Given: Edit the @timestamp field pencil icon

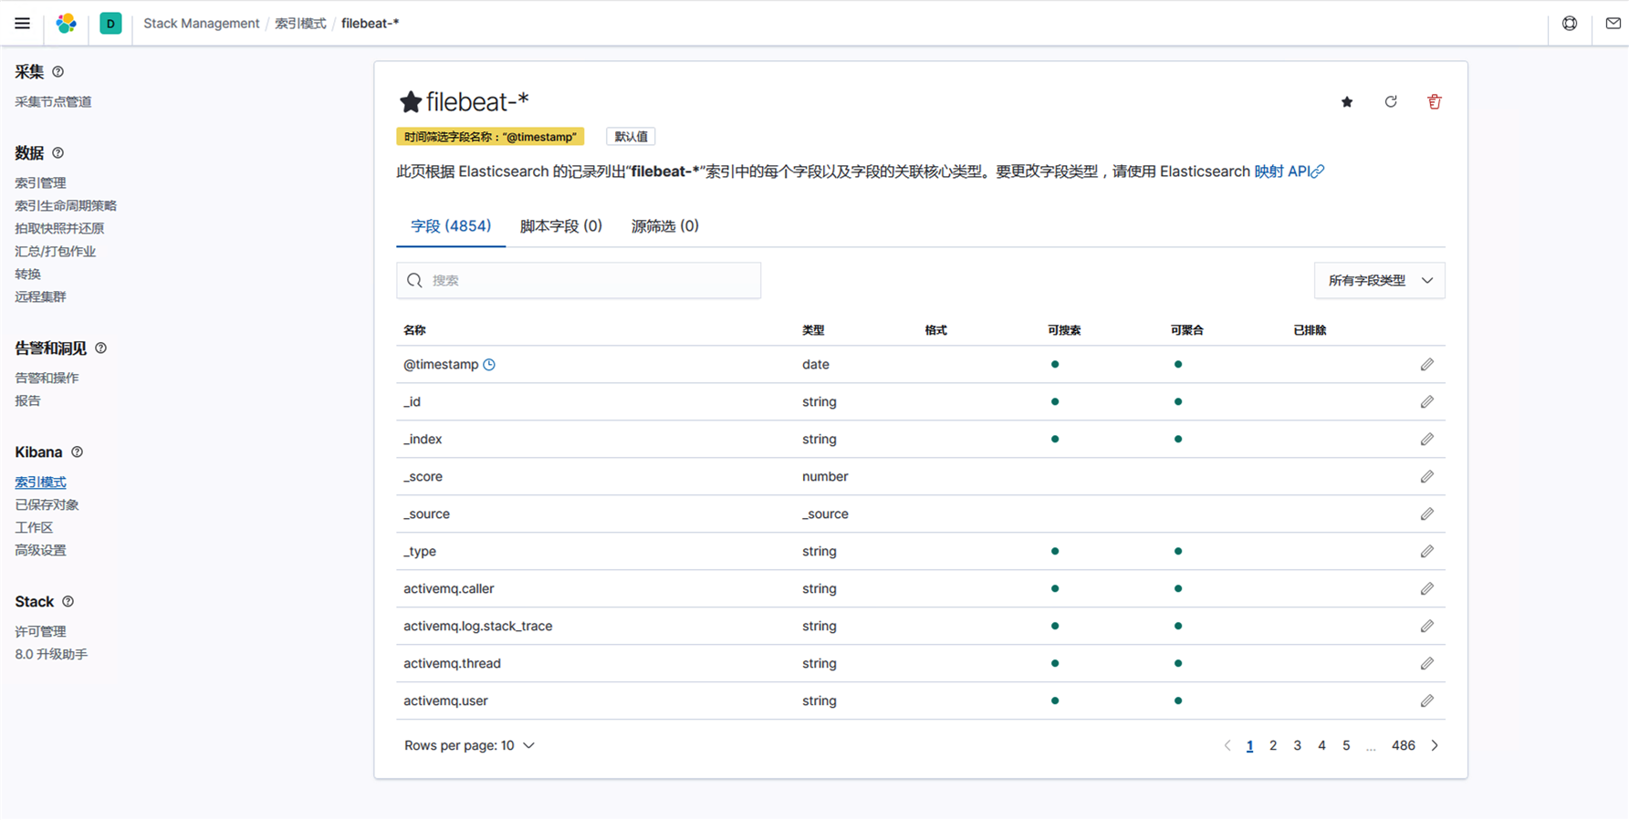Looking at the screenshot, I should coord(1427,365).
